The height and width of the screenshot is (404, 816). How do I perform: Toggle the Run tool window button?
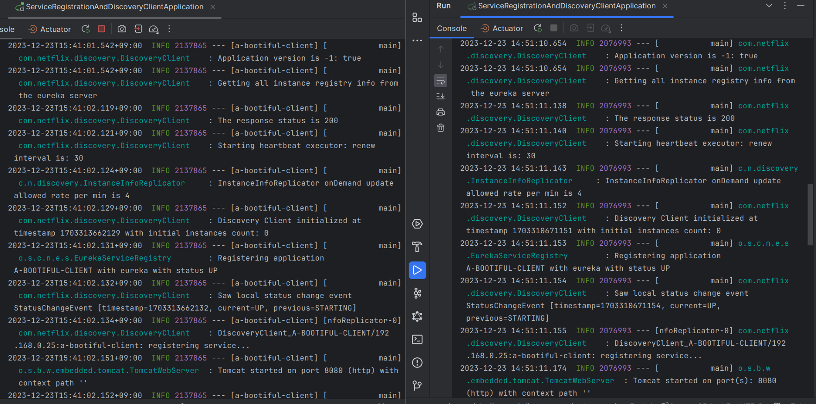coord(417,270)
